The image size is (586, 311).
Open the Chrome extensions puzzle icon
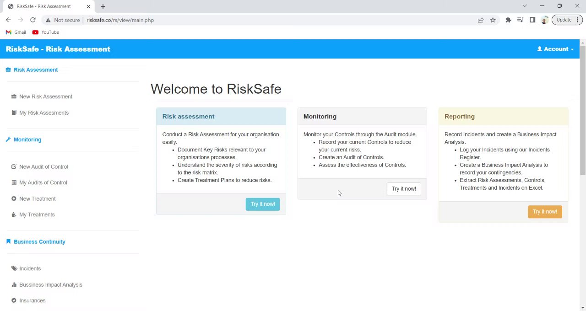(x=508, y=20)
